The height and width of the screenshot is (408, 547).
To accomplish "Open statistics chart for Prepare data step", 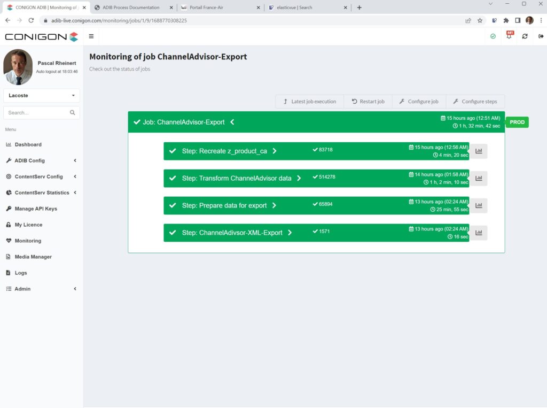I will point(479,205).
